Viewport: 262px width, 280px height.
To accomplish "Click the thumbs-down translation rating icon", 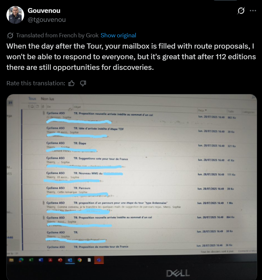I will click(83, 83).
